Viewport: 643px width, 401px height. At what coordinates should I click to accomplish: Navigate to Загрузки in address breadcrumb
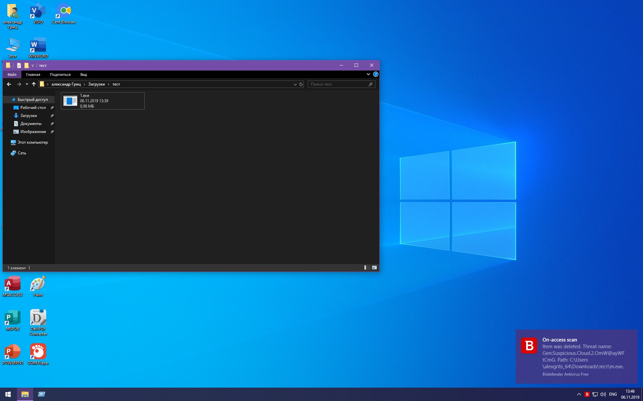96,84
